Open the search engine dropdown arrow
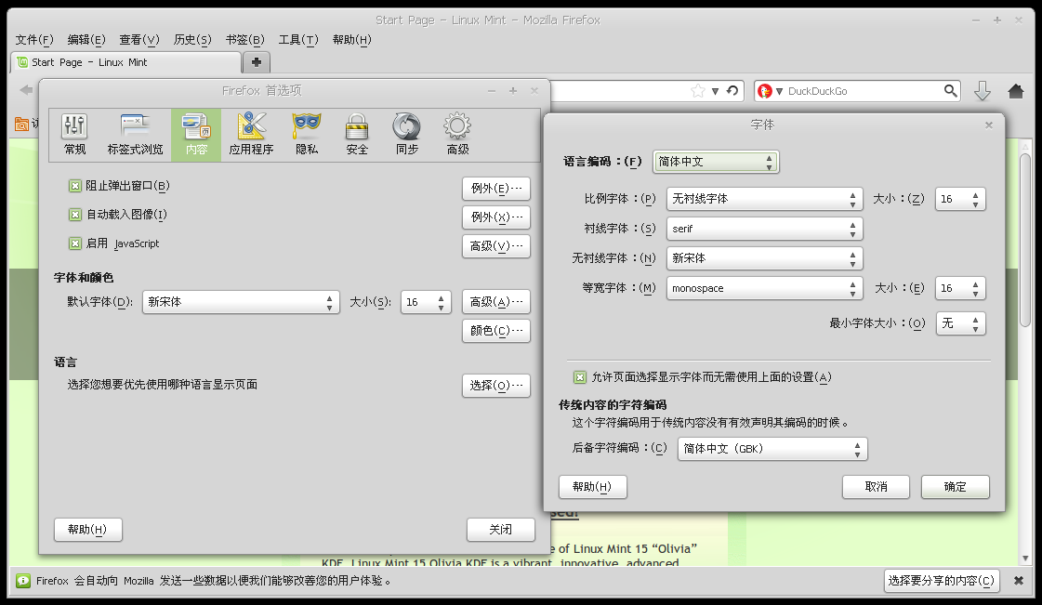This screenshot has width=1042, height=605. click(x=780, y=91)
